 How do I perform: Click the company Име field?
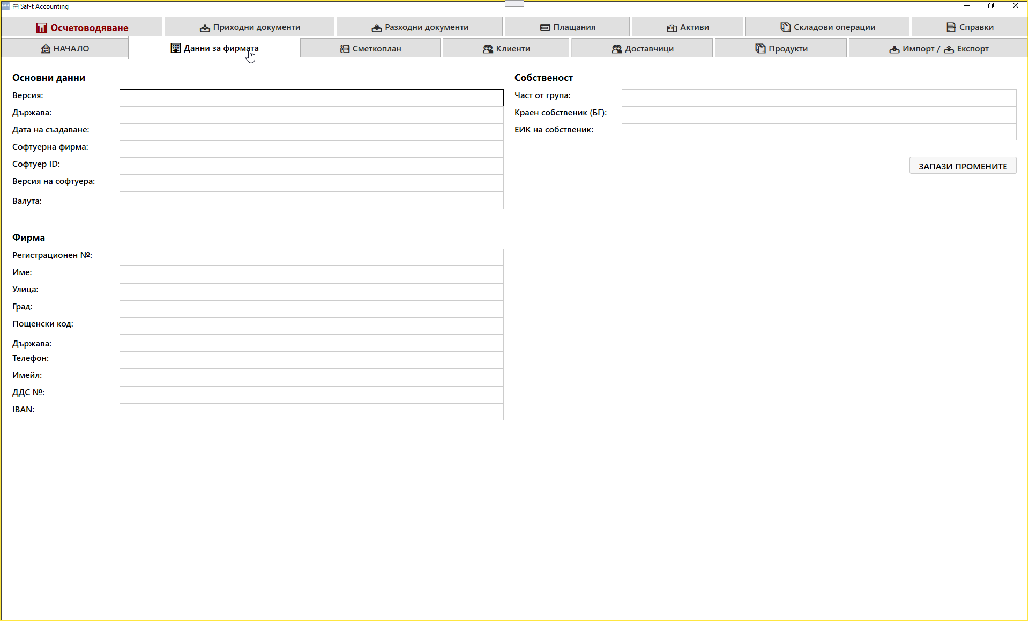point(311,275)
